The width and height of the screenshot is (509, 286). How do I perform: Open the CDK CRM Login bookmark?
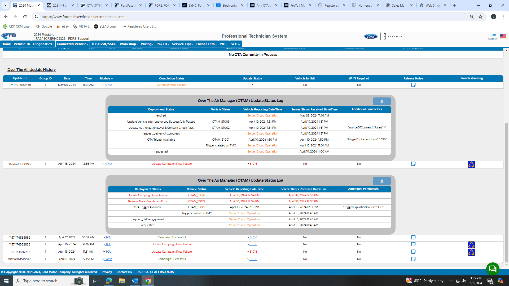pos(17,26)
